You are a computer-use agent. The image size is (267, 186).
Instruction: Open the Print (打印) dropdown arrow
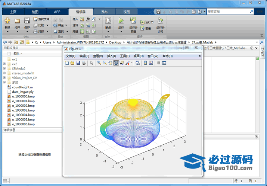47,31
